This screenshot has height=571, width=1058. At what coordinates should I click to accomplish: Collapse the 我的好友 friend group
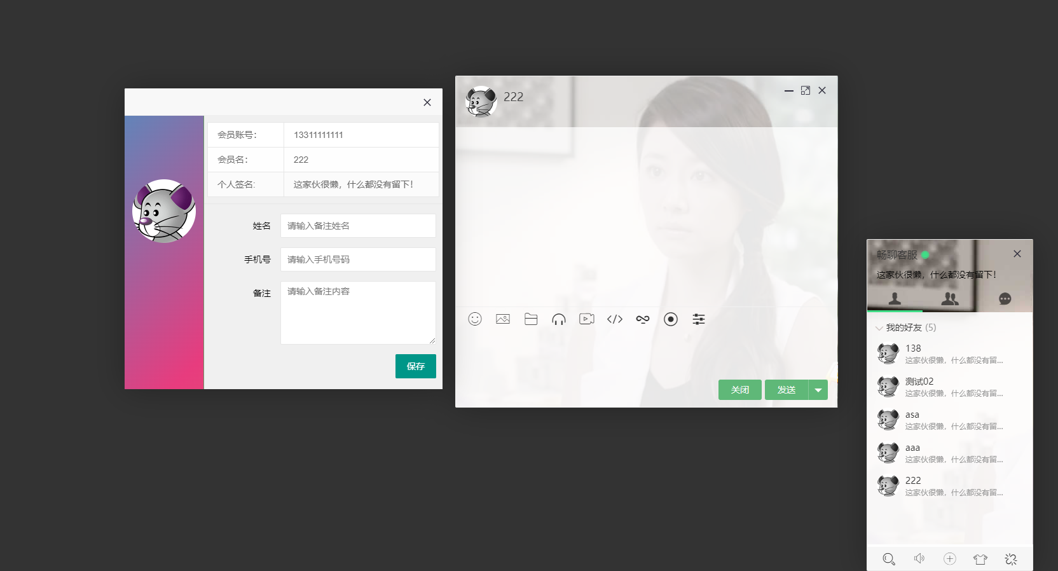903,327
